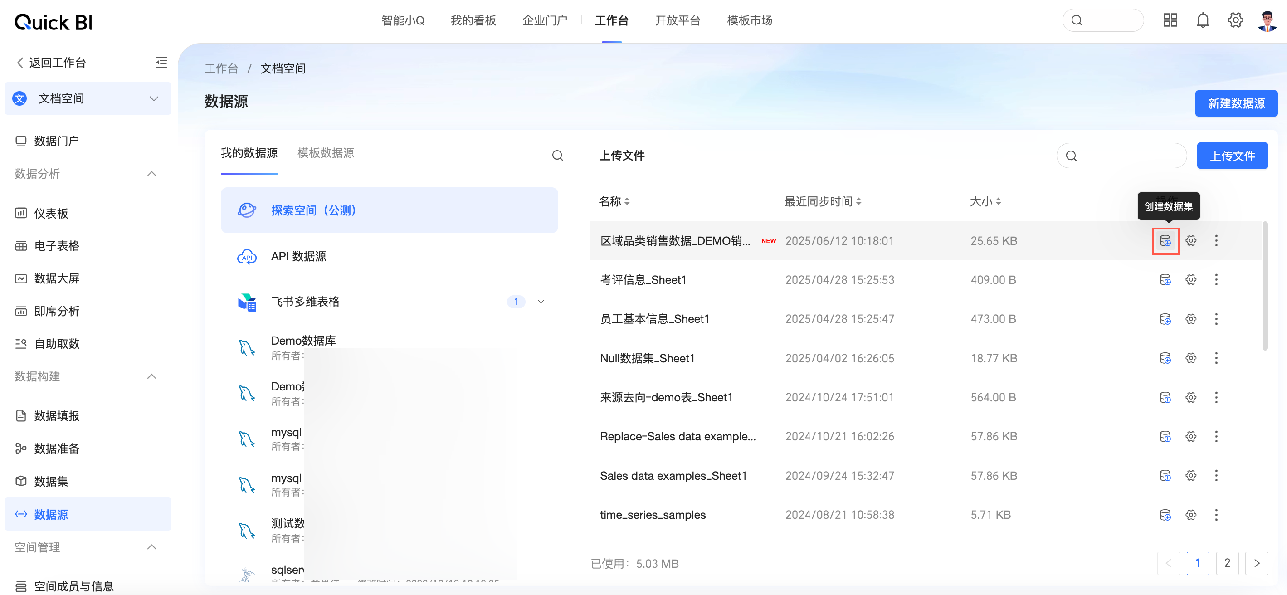Click time_series_samples file name
This screenshot has height=595, width=1287.
653,515
